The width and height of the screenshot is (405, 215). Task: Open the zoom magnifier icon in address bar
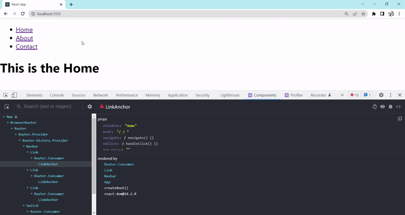click(x=346, y=14)
